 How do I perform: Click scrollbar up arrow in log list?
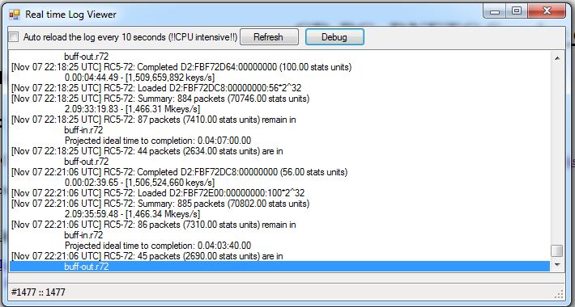(x=557, y=58)
